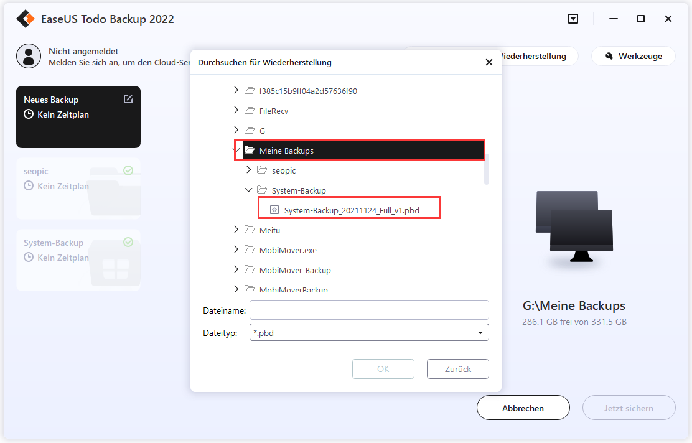Click the Nicht angemeldet sign-in text
This screenshot has width=692, height=443.
83,51
